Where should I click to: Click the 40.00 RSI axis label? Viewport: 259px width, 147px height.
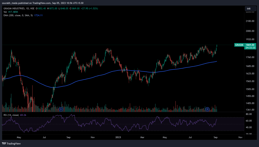click(249, 127)
